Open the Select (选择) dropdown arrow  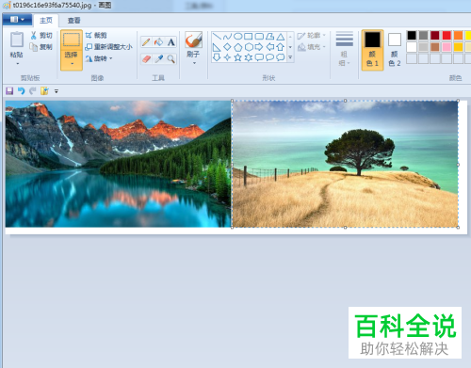pyautogui.click(x=72, y=64)
